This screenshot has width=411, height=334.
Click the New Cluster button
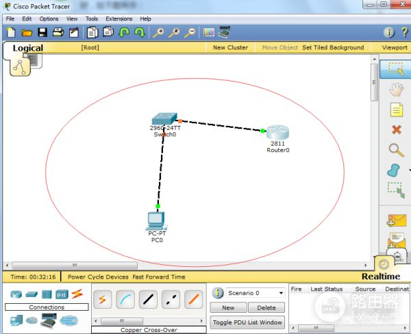point(230,48)
